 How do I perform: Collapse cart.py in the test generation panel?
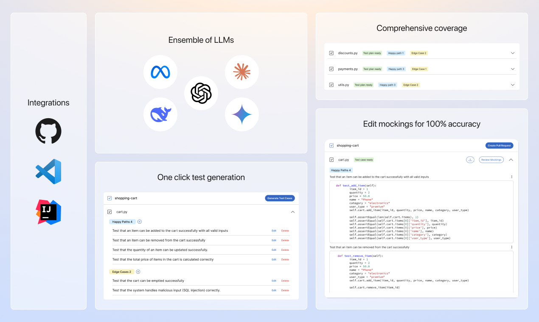292,212
